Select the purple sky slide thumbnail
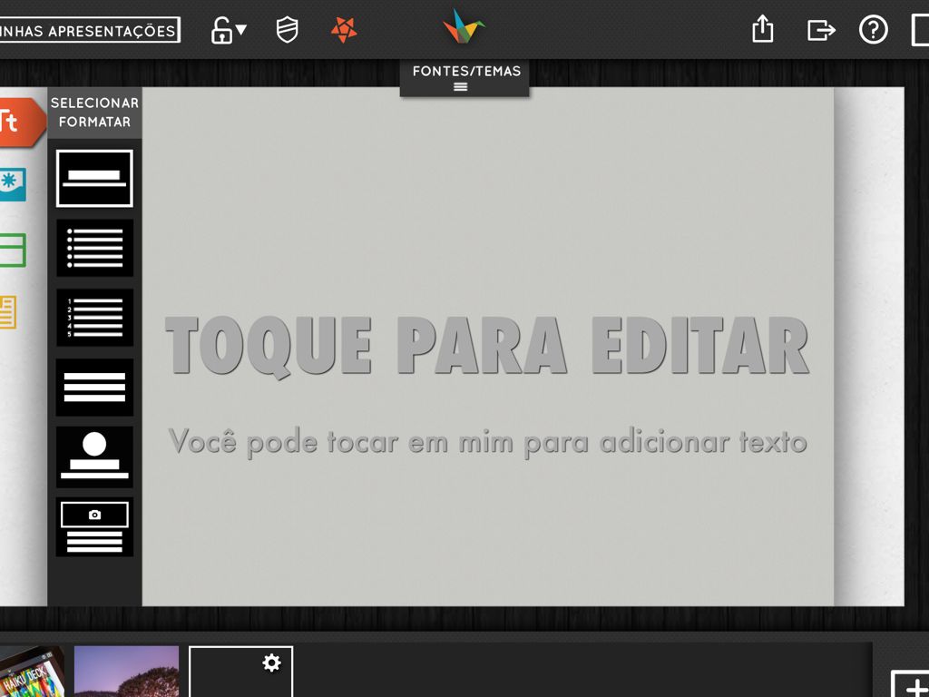Viewport: 929px width, 697px height. [126, 671]
